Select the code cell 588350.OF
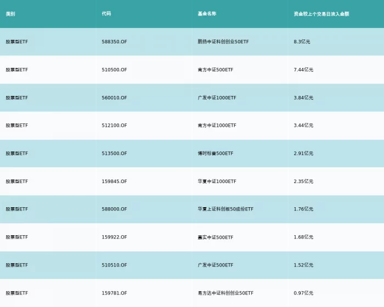Image resolution: width=384 pixels, height=307 pixels. tap(114, 42)
